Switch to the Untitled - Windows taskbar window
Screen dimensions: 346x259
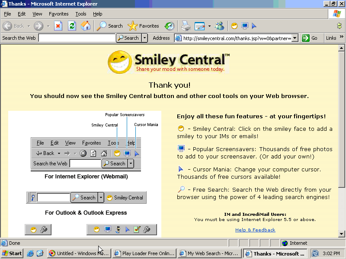(79, 253)
